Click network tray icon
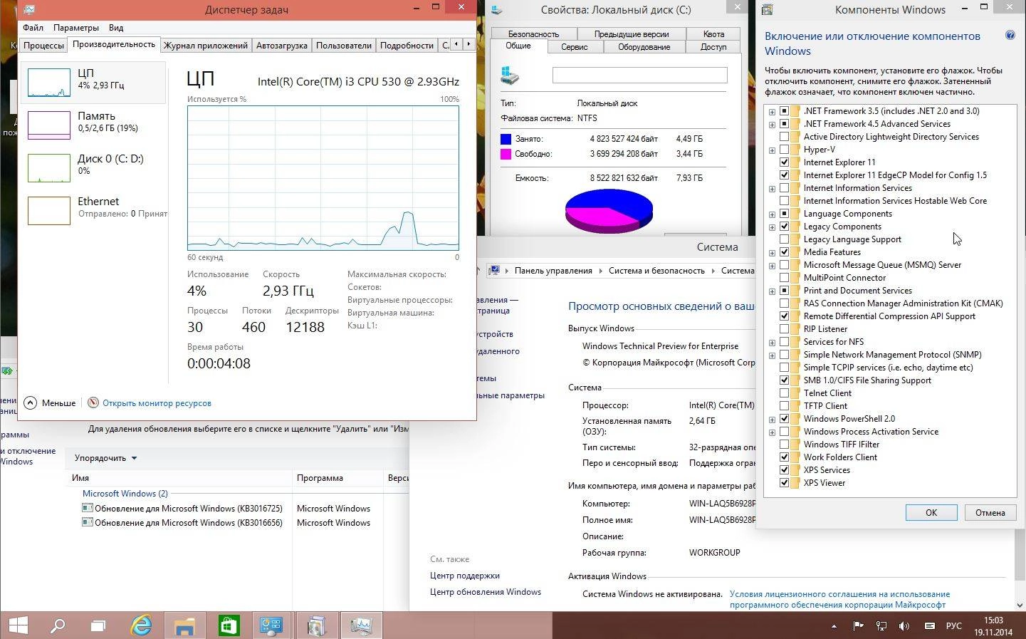The width and height of the screenshot is (1026, 639). 881,626
